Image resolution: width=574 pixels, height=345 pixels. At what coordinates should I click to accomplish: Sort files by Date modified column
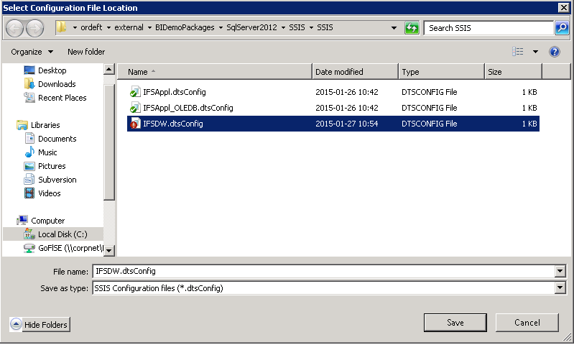point(355,72)
